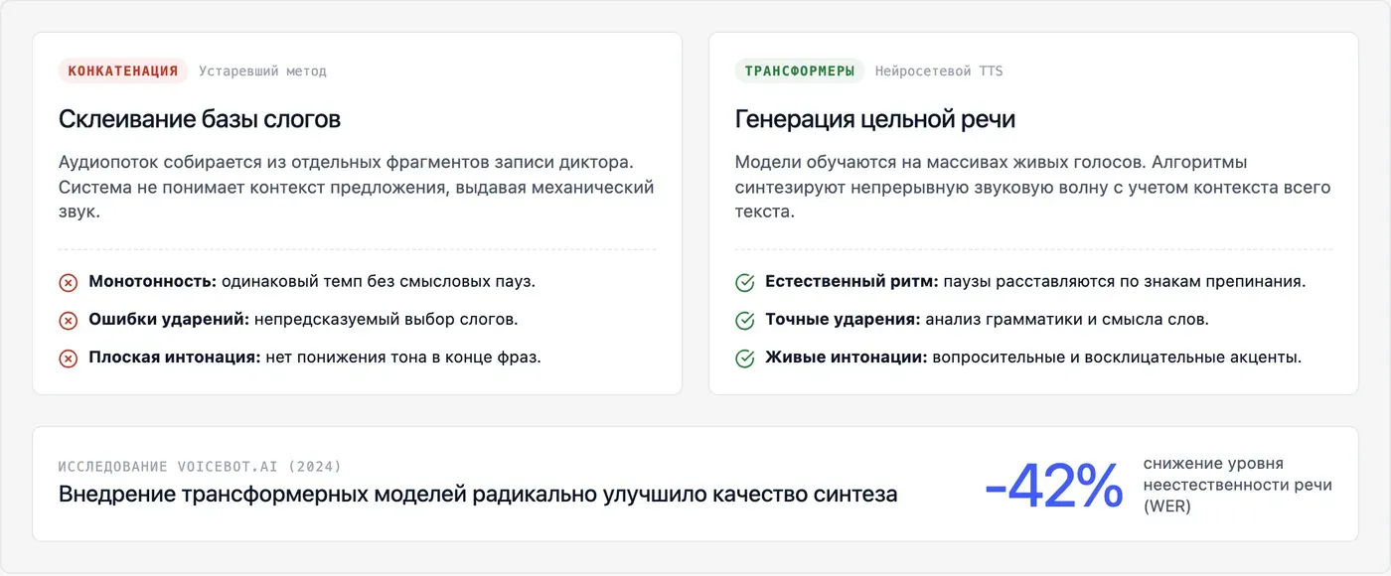Click the red cross icon beside Плоская интонация
Viewport: 1391px width, 576px height.
[x=69, y=359]
